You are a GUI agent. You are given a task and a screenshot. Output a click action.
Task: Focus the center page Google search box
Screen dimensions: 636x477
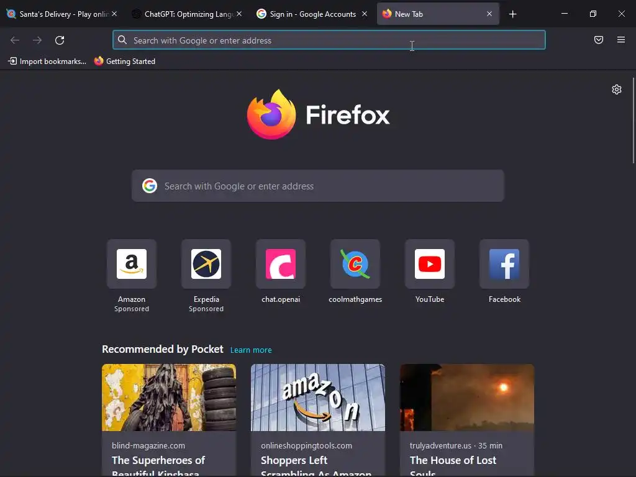[318, 186]
